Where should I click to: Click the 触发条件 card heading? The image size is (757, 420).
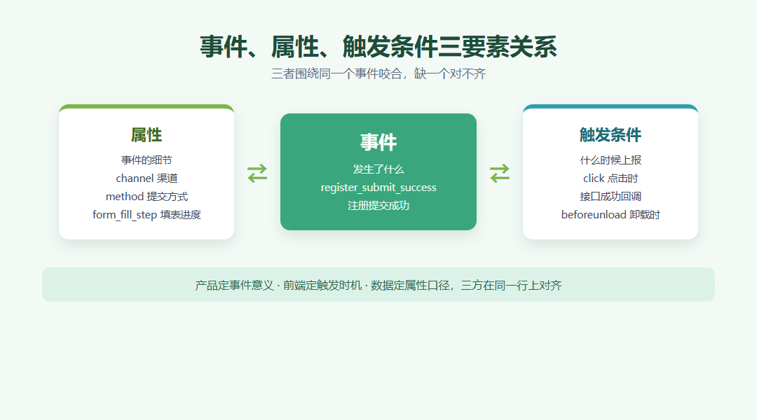point(611,135)
